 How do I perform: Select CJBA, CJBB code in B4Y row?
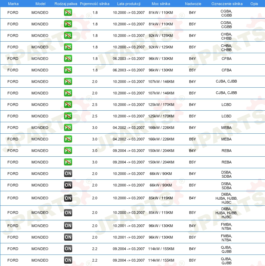(x=226, y=82)
